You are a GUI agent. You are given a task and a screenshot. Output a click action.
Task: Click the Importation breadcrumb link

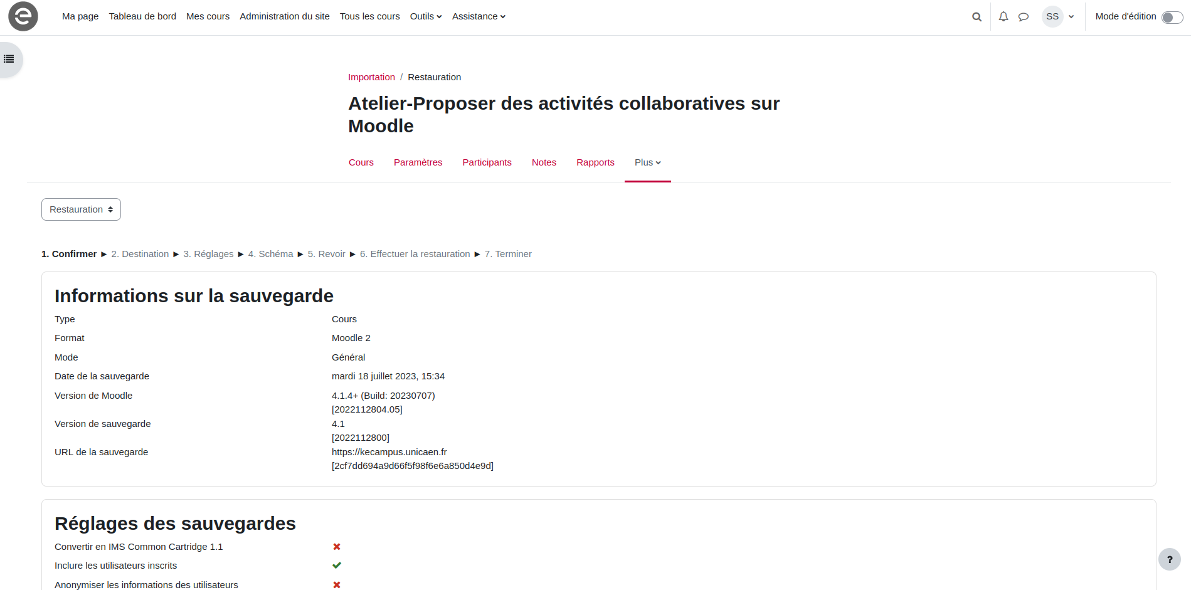(x=371, y=77)
